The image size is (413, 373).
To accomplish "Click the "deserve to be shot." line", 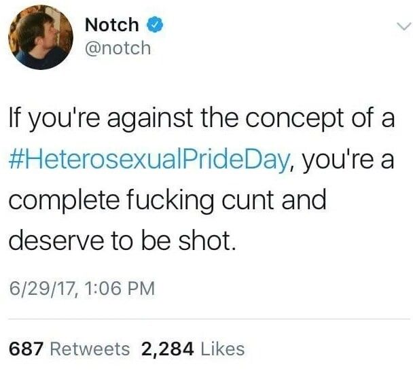I will [122, 241].
